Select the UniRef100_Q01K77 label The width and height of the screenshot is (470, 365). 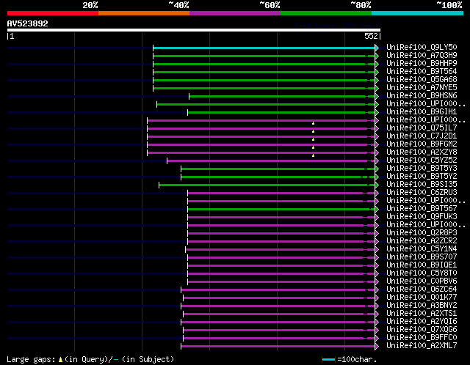click(x=422, y=298)
